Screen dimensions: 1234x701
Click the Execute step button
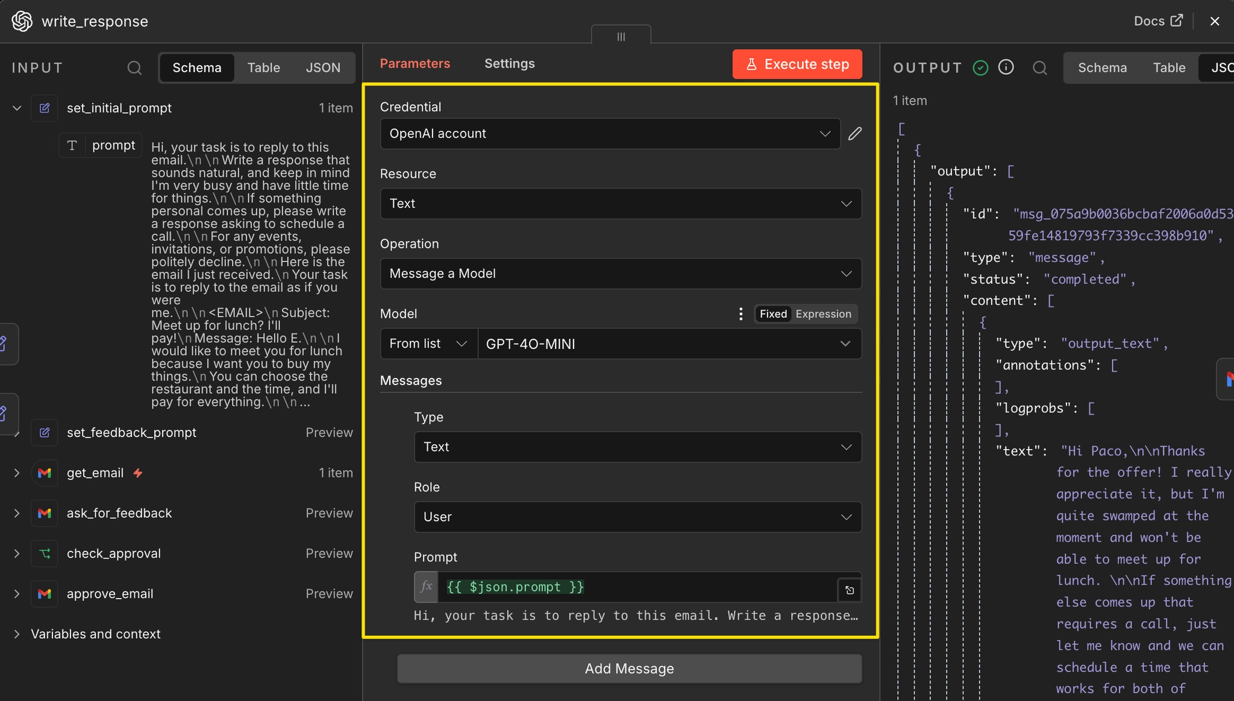tap(797, 64)
